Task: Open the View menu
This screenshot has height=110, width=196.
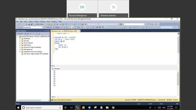Action: click(x=26, y=21)
